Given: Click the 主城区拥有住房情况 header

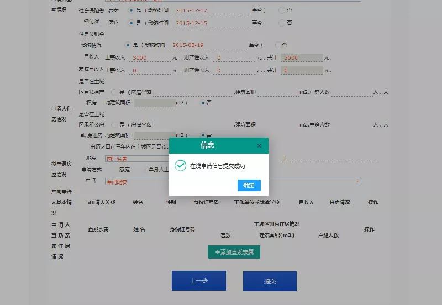Looking at the screenshot, I should click(x=277, y=224).
